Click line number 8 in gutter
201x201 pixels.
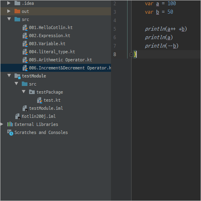(115, 54)
